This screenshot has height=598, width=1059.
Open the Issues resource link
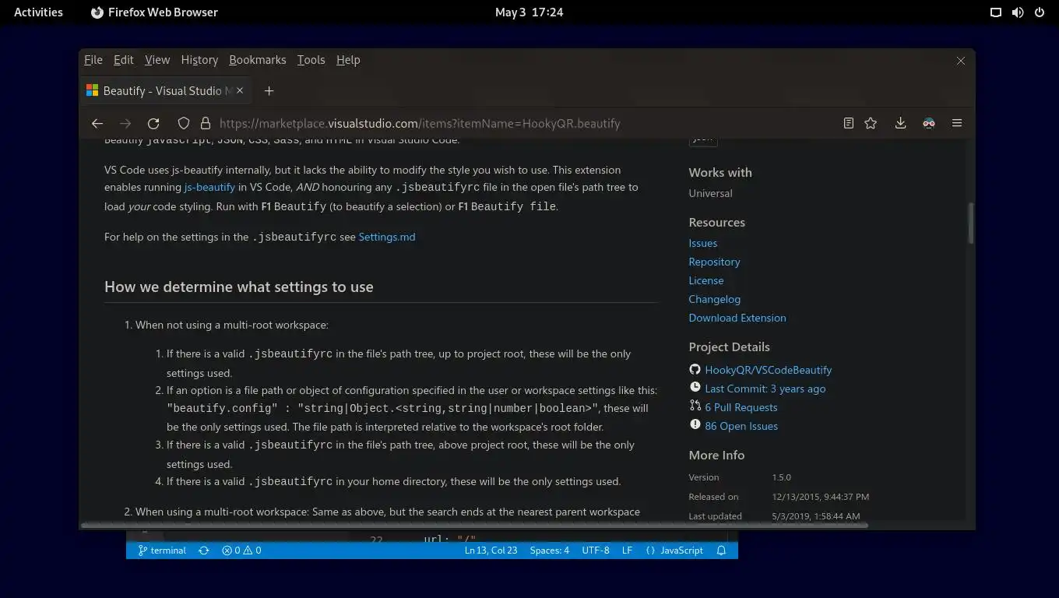(703, 243)
